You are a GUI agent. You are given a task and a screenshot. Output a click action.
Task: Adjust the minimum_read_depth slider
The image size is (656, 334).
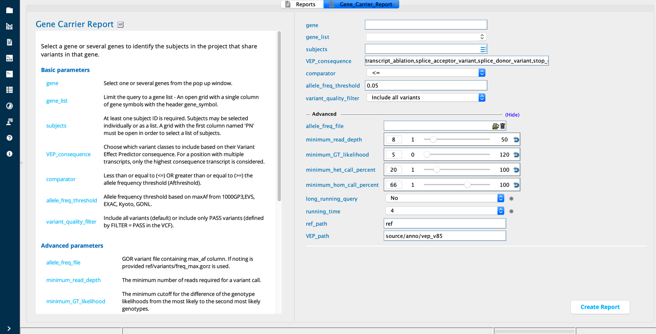point(457,140)
